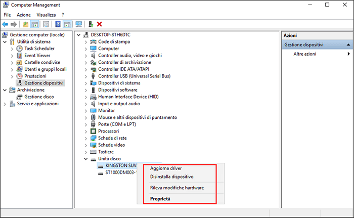The width and height of the screenshot is (354, 218).
Task: Choose Disinstalla dispositivo from context menu
Action: point(172,177)
